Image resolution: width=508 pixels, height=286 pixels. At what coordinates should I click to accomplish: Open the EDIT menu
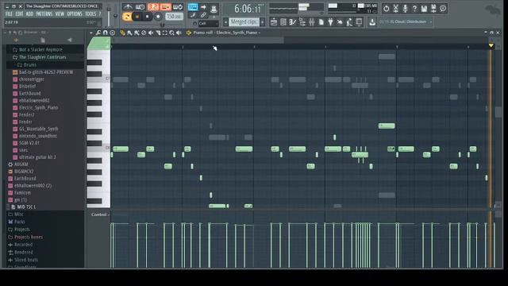(19, 14)
